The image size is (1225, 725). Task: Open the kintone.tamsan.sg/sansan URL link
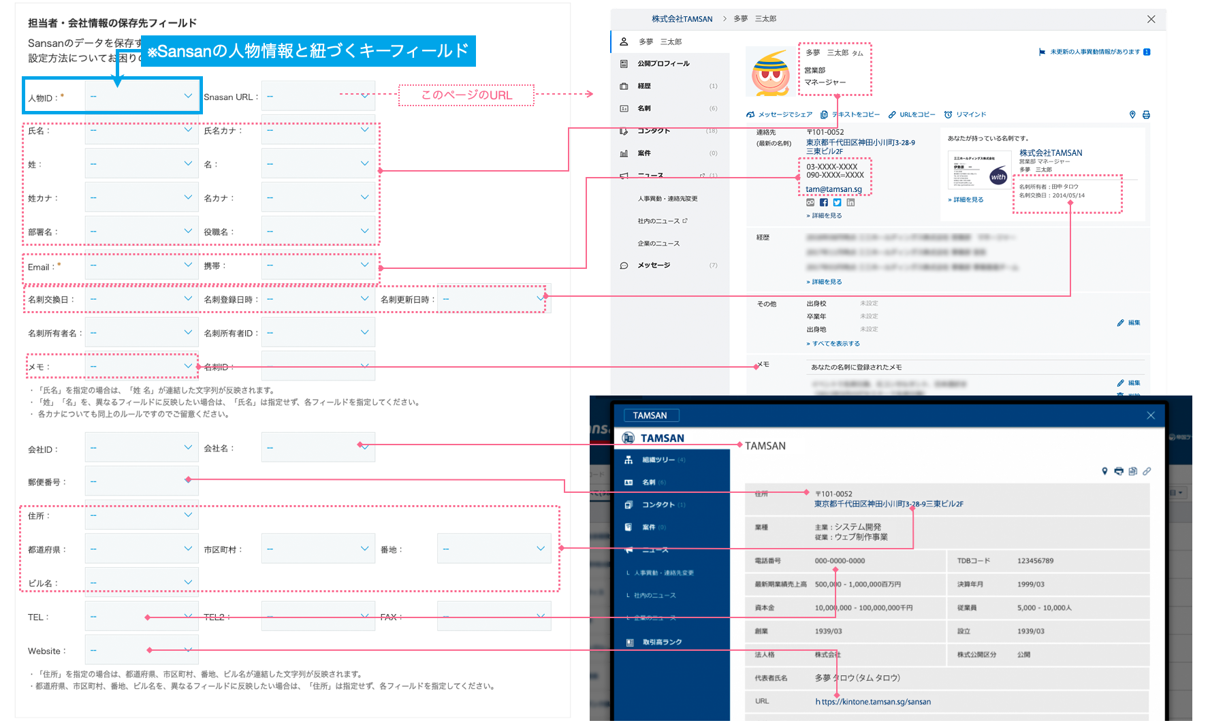873,702
